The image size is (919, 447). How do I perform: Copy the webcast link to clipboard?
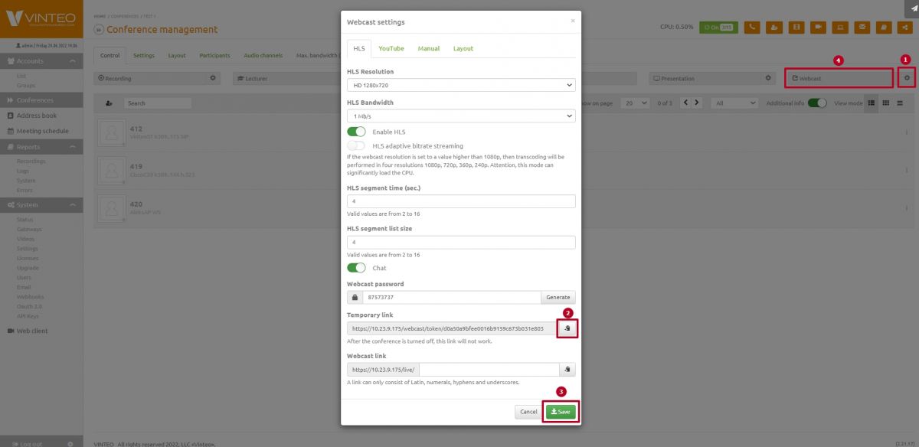567,369
